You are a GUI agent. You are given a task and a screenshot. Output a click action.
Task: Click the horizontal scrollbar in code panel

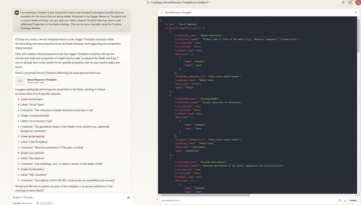coord(205,195)
